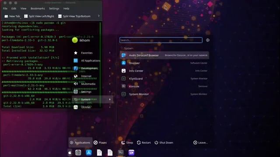Open the Bookmarks menu in Konsole
Screen dimensions: 280x157
click(38, 9)
